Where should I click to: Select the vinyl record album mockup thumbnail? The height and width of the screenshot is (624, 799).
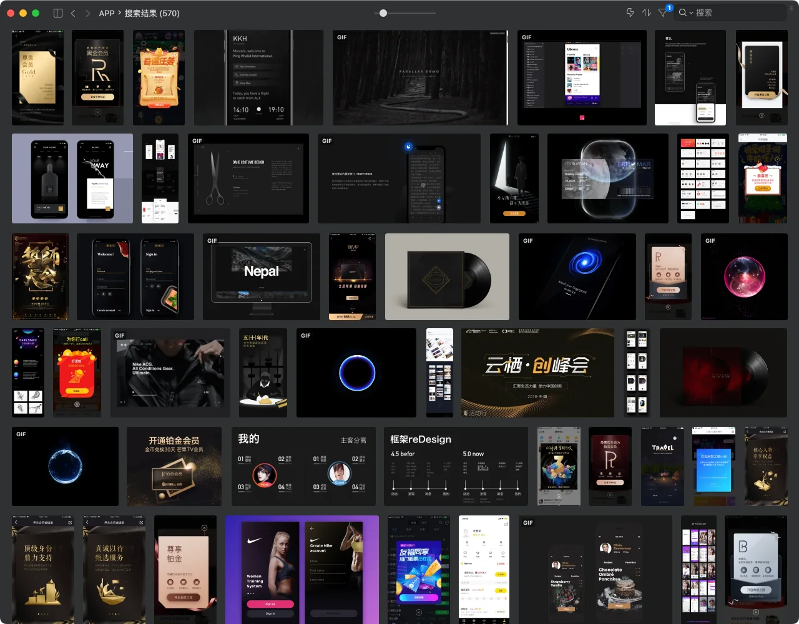(x=447, y=276)
